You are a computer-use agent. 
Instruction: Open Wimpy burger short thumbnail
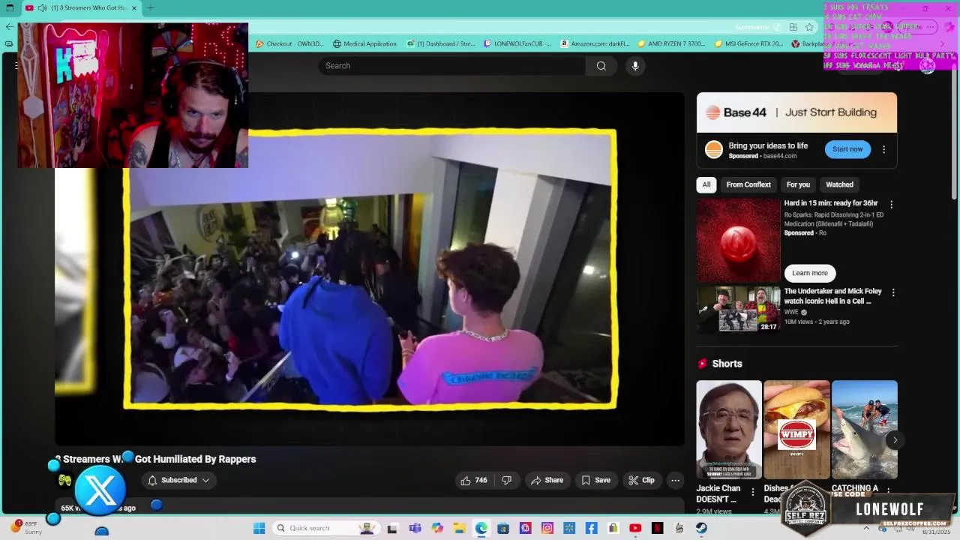click(796, 430)
